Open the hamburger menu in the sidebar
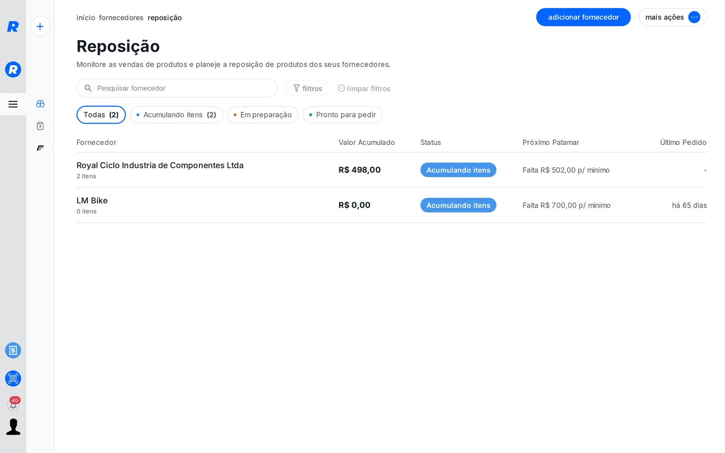 pyautogui.click(x=13, y=104)
